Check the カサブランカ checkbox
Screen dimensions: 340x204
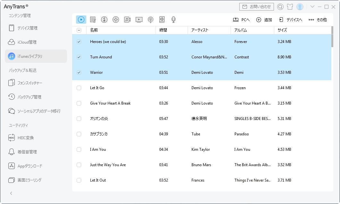(x=79, y=134)
